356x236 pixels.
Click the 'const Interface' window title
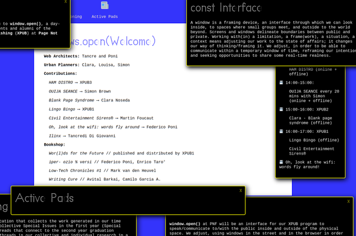pos(226,8)
